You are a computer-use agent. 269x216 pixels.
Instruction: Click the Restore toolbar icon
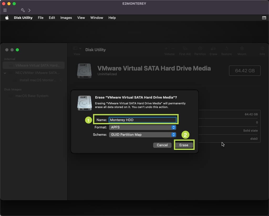click(x=226, y=49)
